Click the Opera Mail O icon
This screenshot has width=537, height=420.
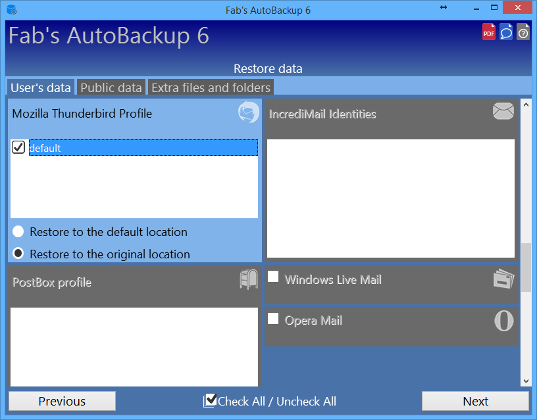tap(504, 321)
